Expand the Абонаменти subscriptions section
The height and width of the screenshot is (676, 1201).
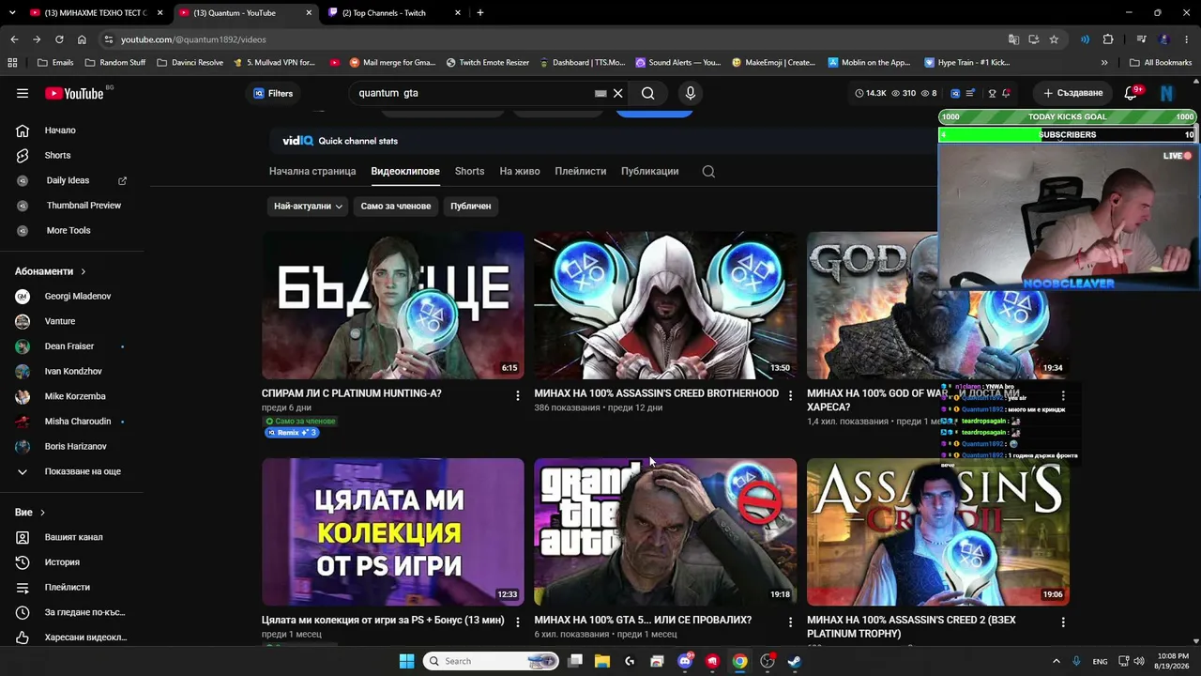(51, 271)
